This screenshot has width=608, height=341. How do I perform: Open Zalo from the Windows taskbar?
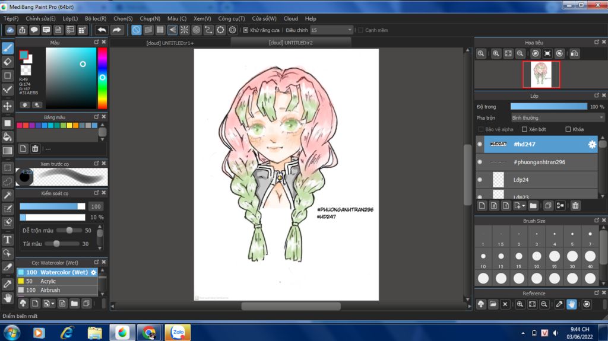tap(178, 333)
